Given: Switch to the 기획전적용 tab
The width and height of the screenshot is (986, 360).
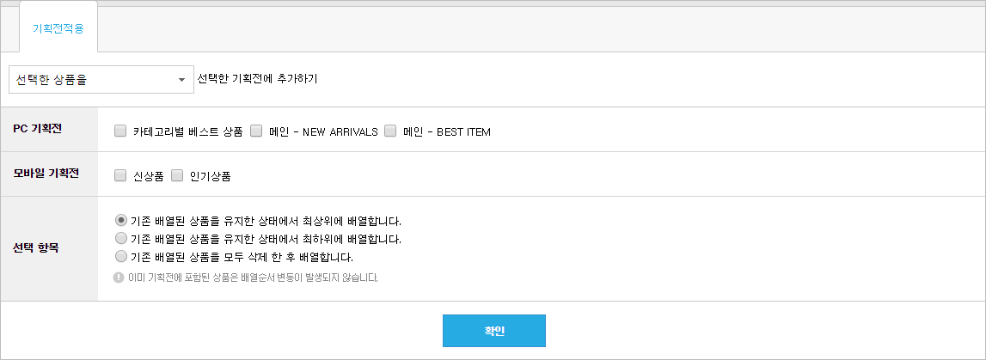Looking at the screenshot, I should coord(58,29).
